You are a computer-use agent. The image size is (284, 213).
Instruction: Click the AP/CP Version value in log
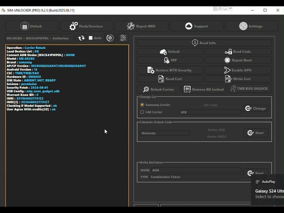pyautogui.click(x=59, y=66)
